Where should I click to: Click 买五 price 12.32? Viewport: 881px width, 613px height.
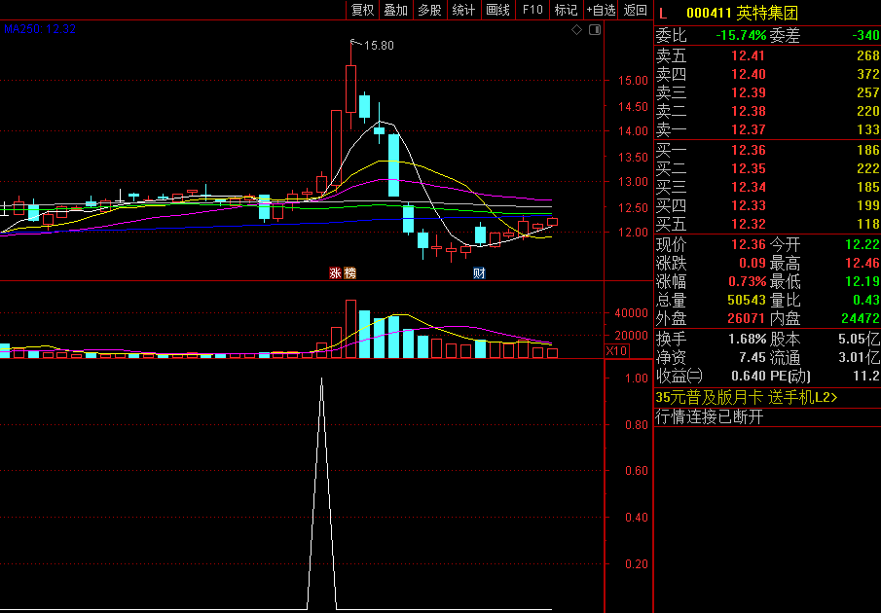pos(748,224)
